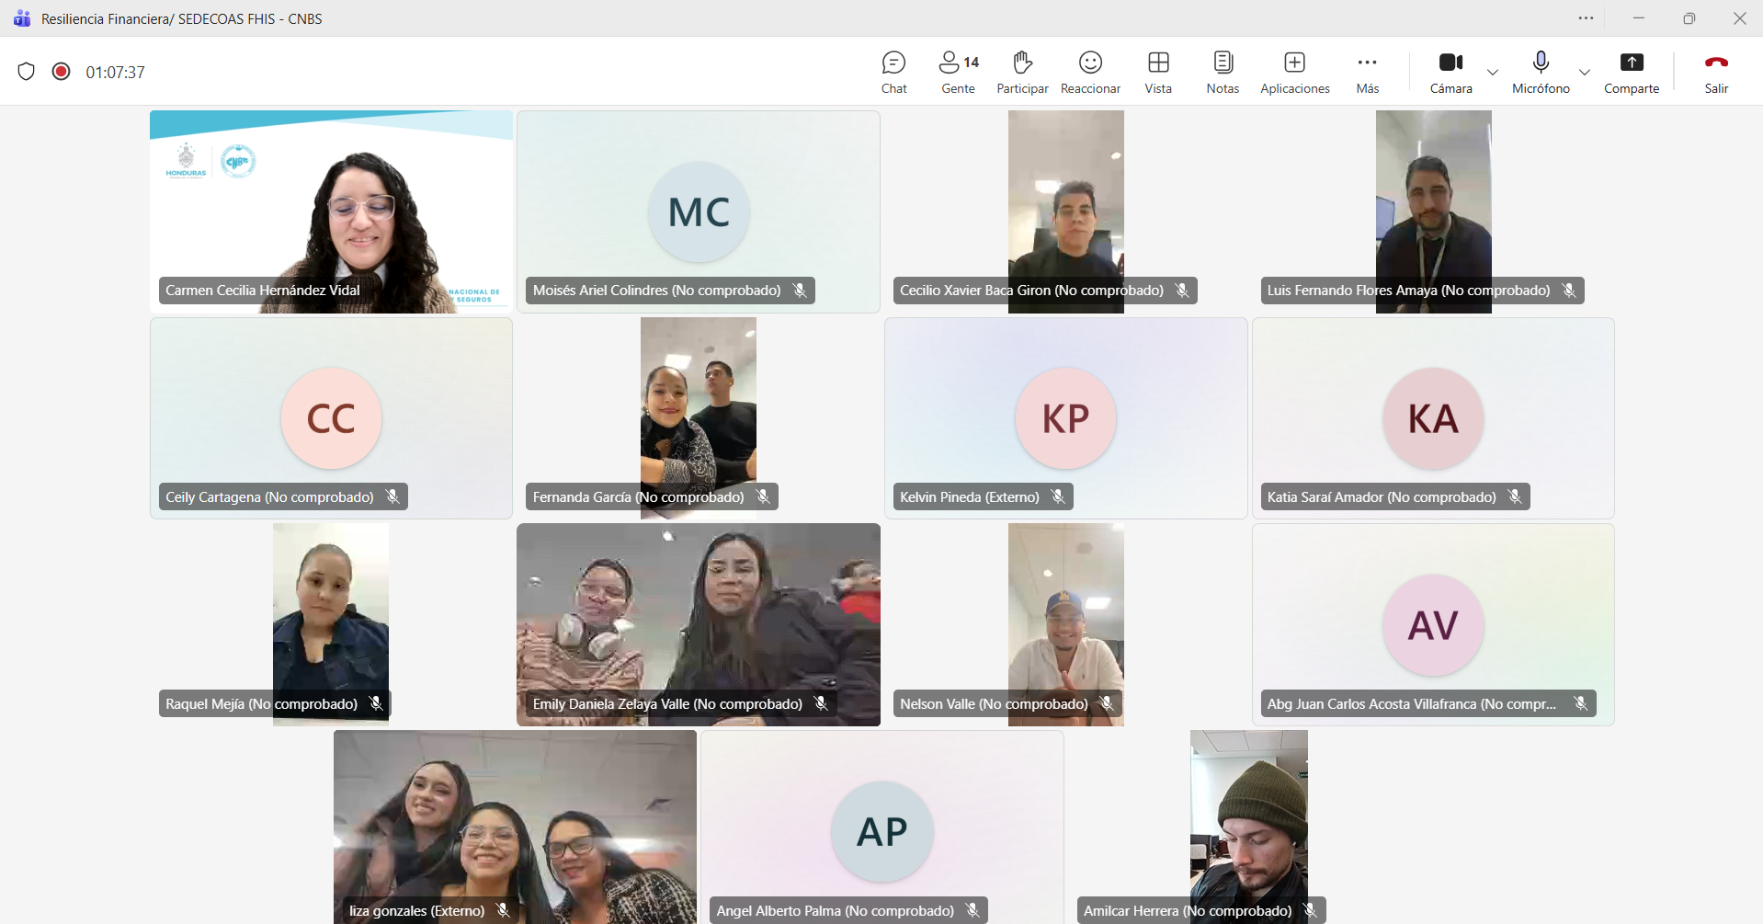The width and height of the screenshot is (1763, 924).
Task: Open title bar three-dot settings menu
Action: [1586, 18]
